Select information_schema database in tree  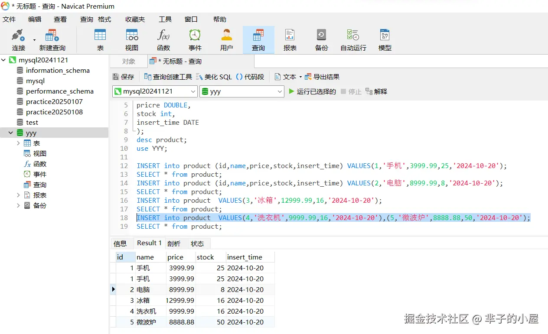coord(58,70)
